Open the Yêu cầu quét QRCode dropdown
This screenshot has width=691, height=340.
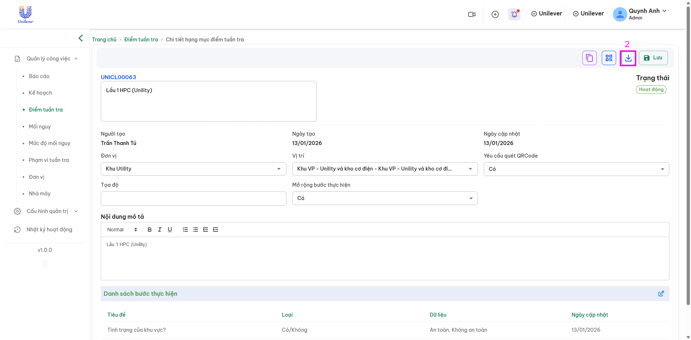[576, 169]
